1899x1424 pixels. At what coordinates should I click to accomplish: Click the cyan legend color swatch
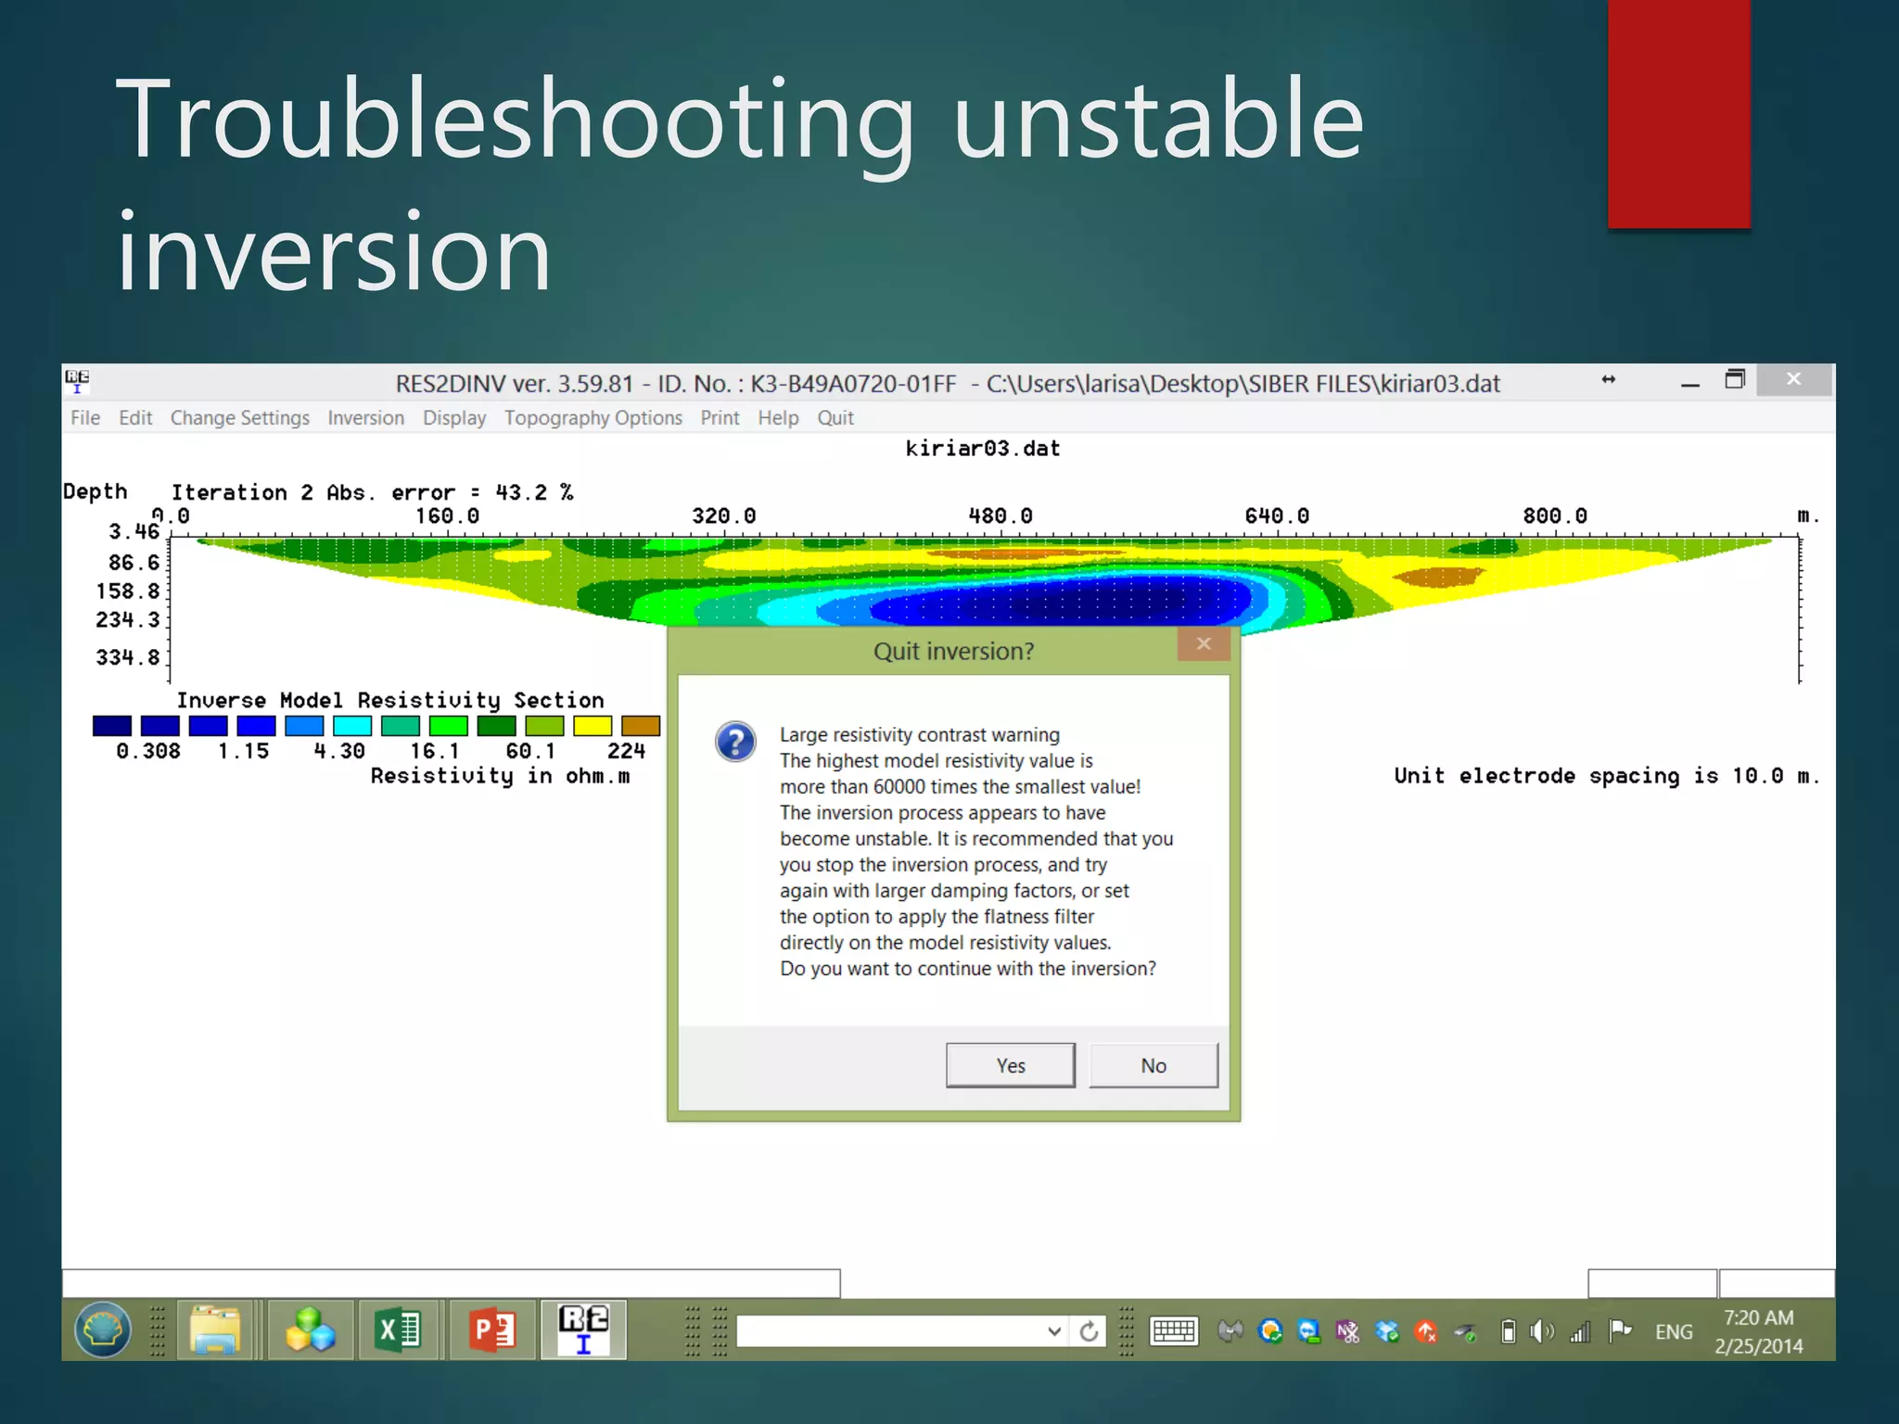352,726
